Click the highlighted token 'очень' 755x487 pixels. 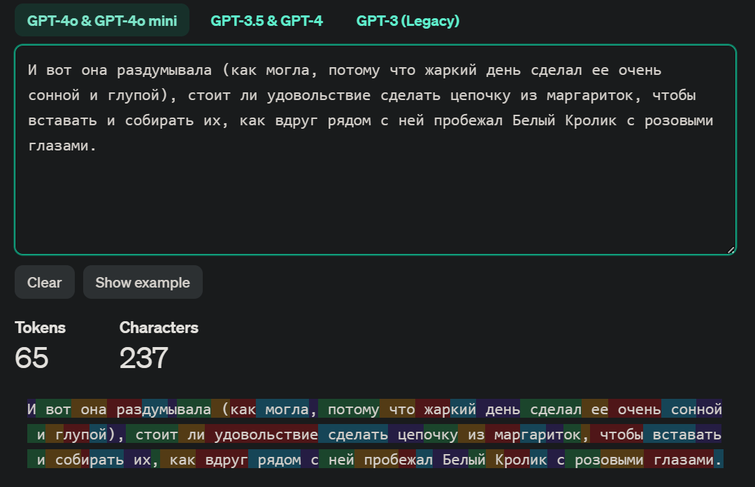click(635, 409)
